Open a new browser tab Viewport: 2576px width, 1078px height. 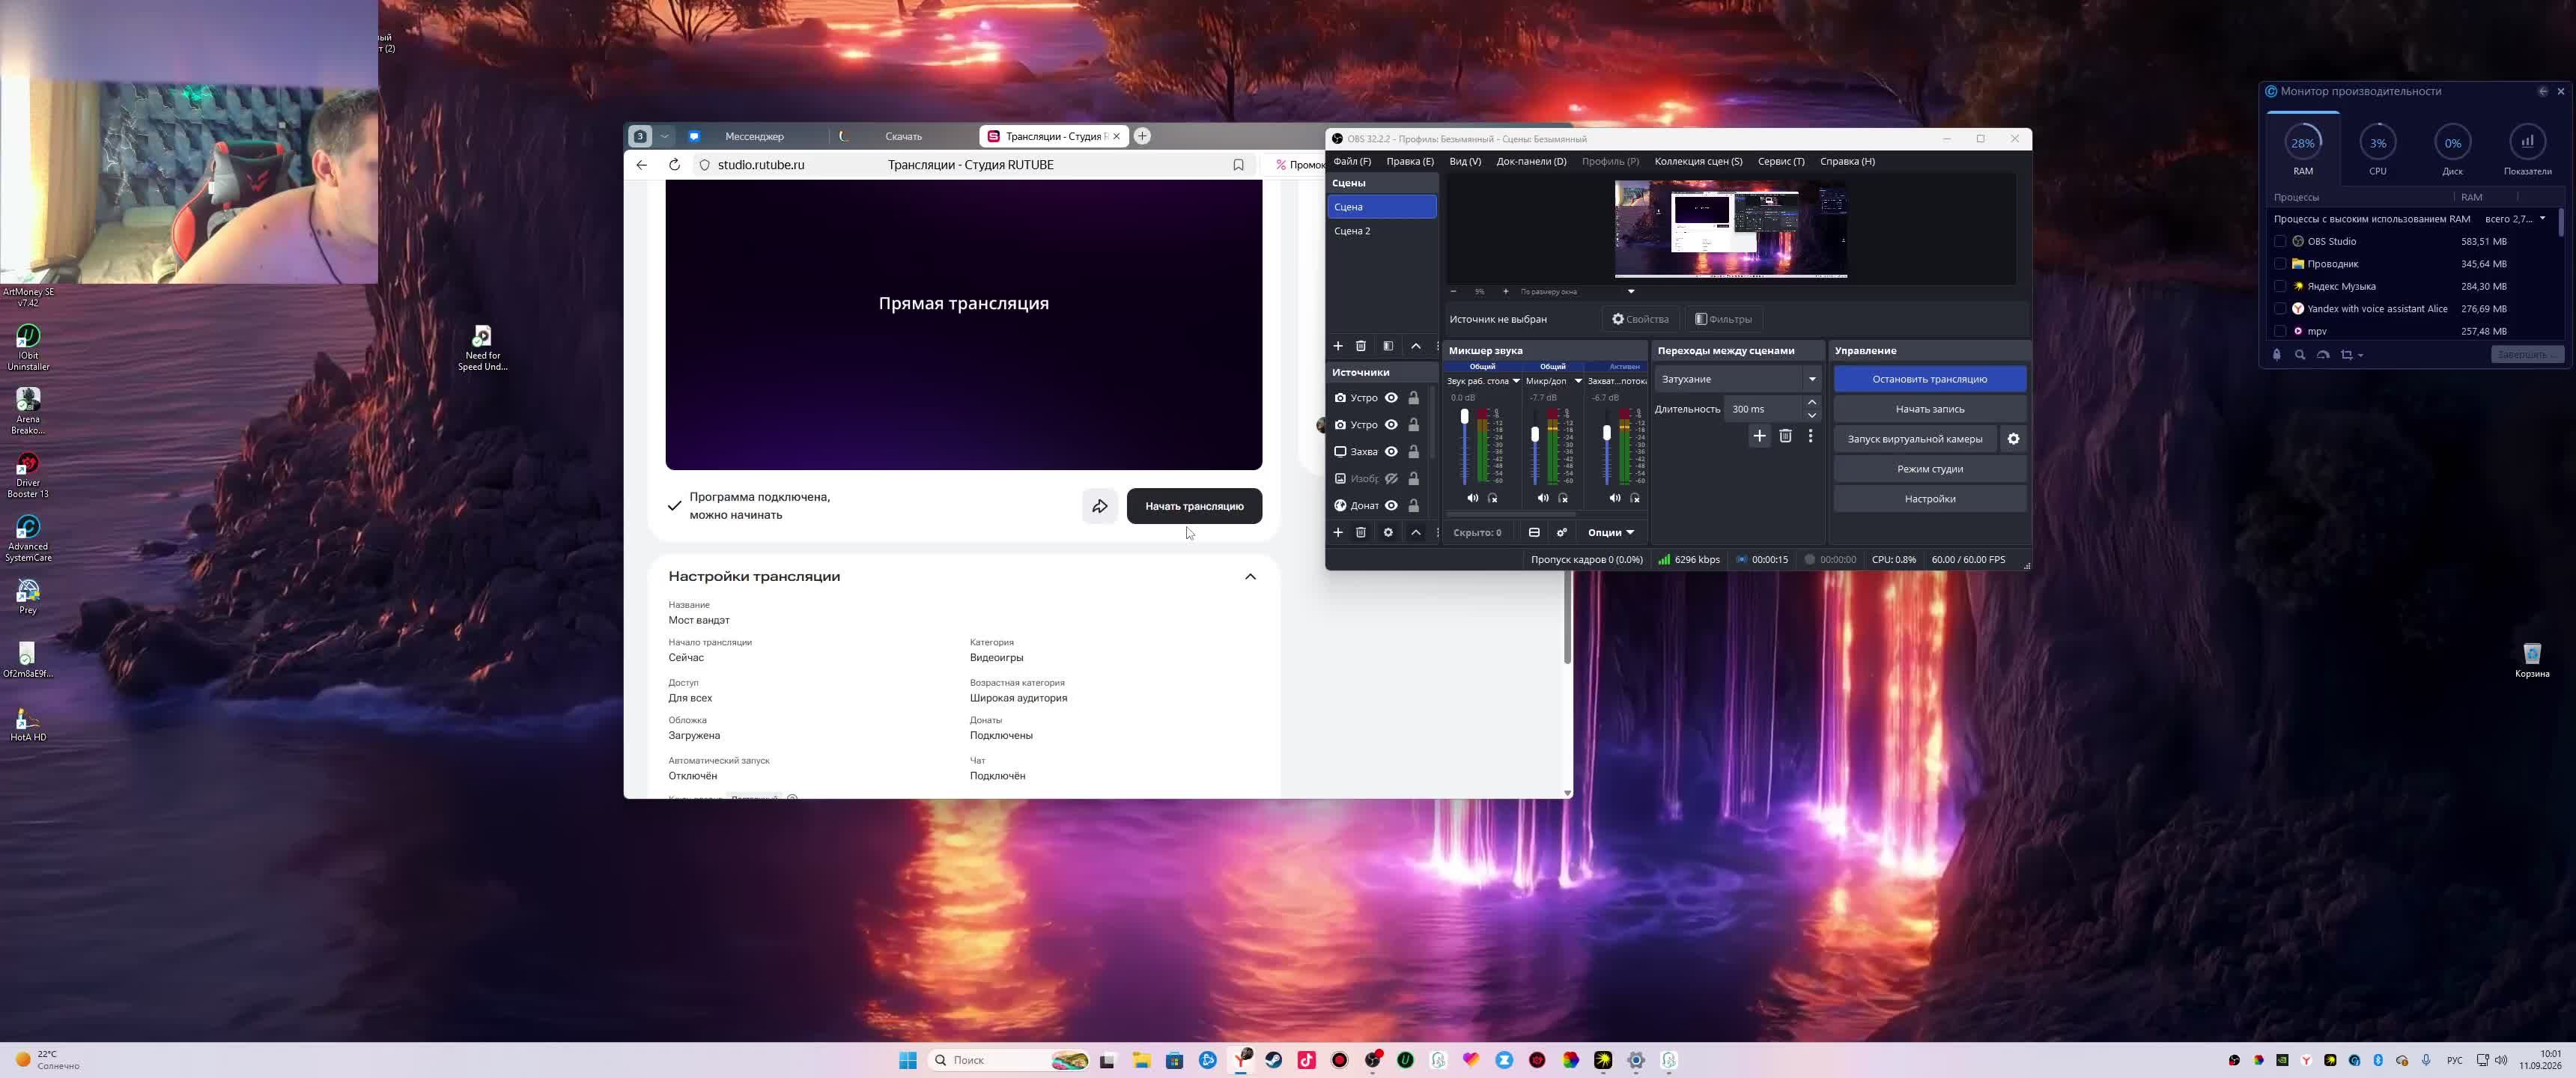tap(1142, 136)
